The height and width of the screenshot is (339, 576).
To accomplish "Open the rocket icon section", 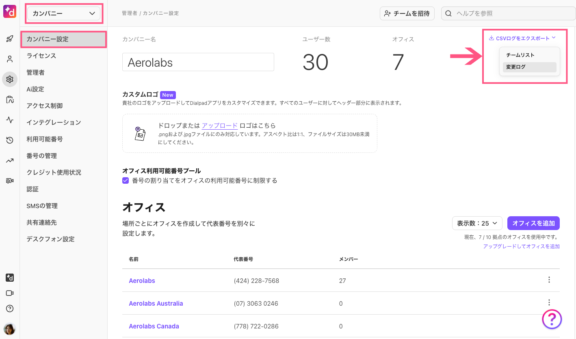I will coord(10,39).
